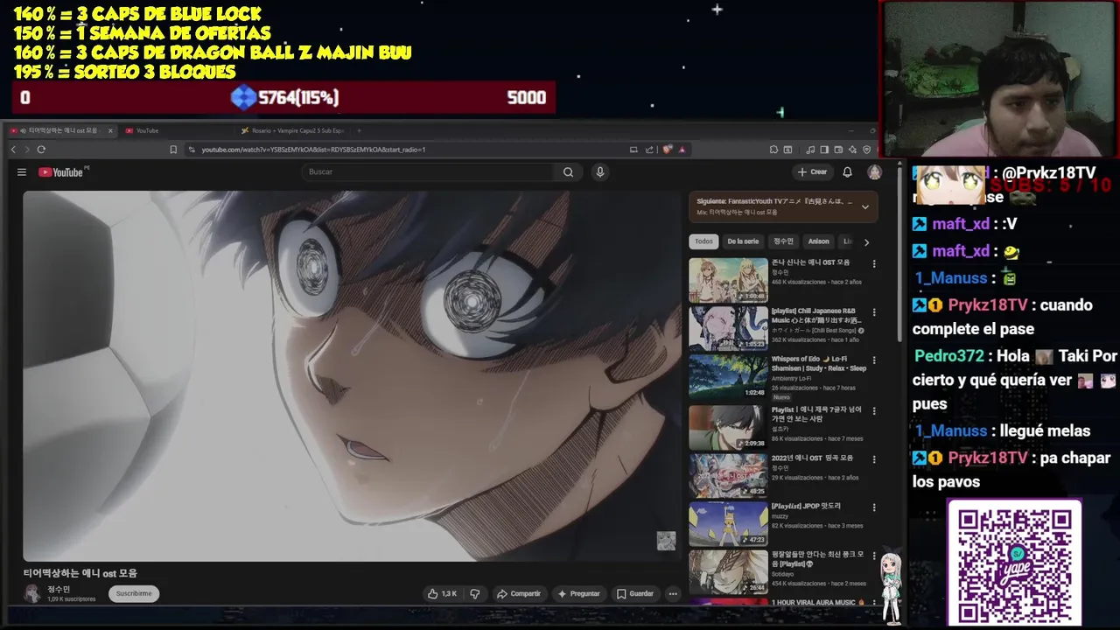Viewport: 1120px width, 630px height.
Task: Click the Brave shields icon
Action: (667, 150)
